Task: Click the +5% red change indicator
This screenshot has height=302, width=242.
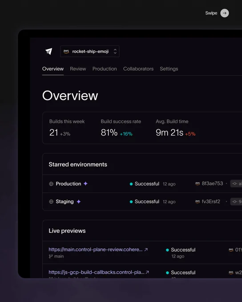Action: point(190,134)
